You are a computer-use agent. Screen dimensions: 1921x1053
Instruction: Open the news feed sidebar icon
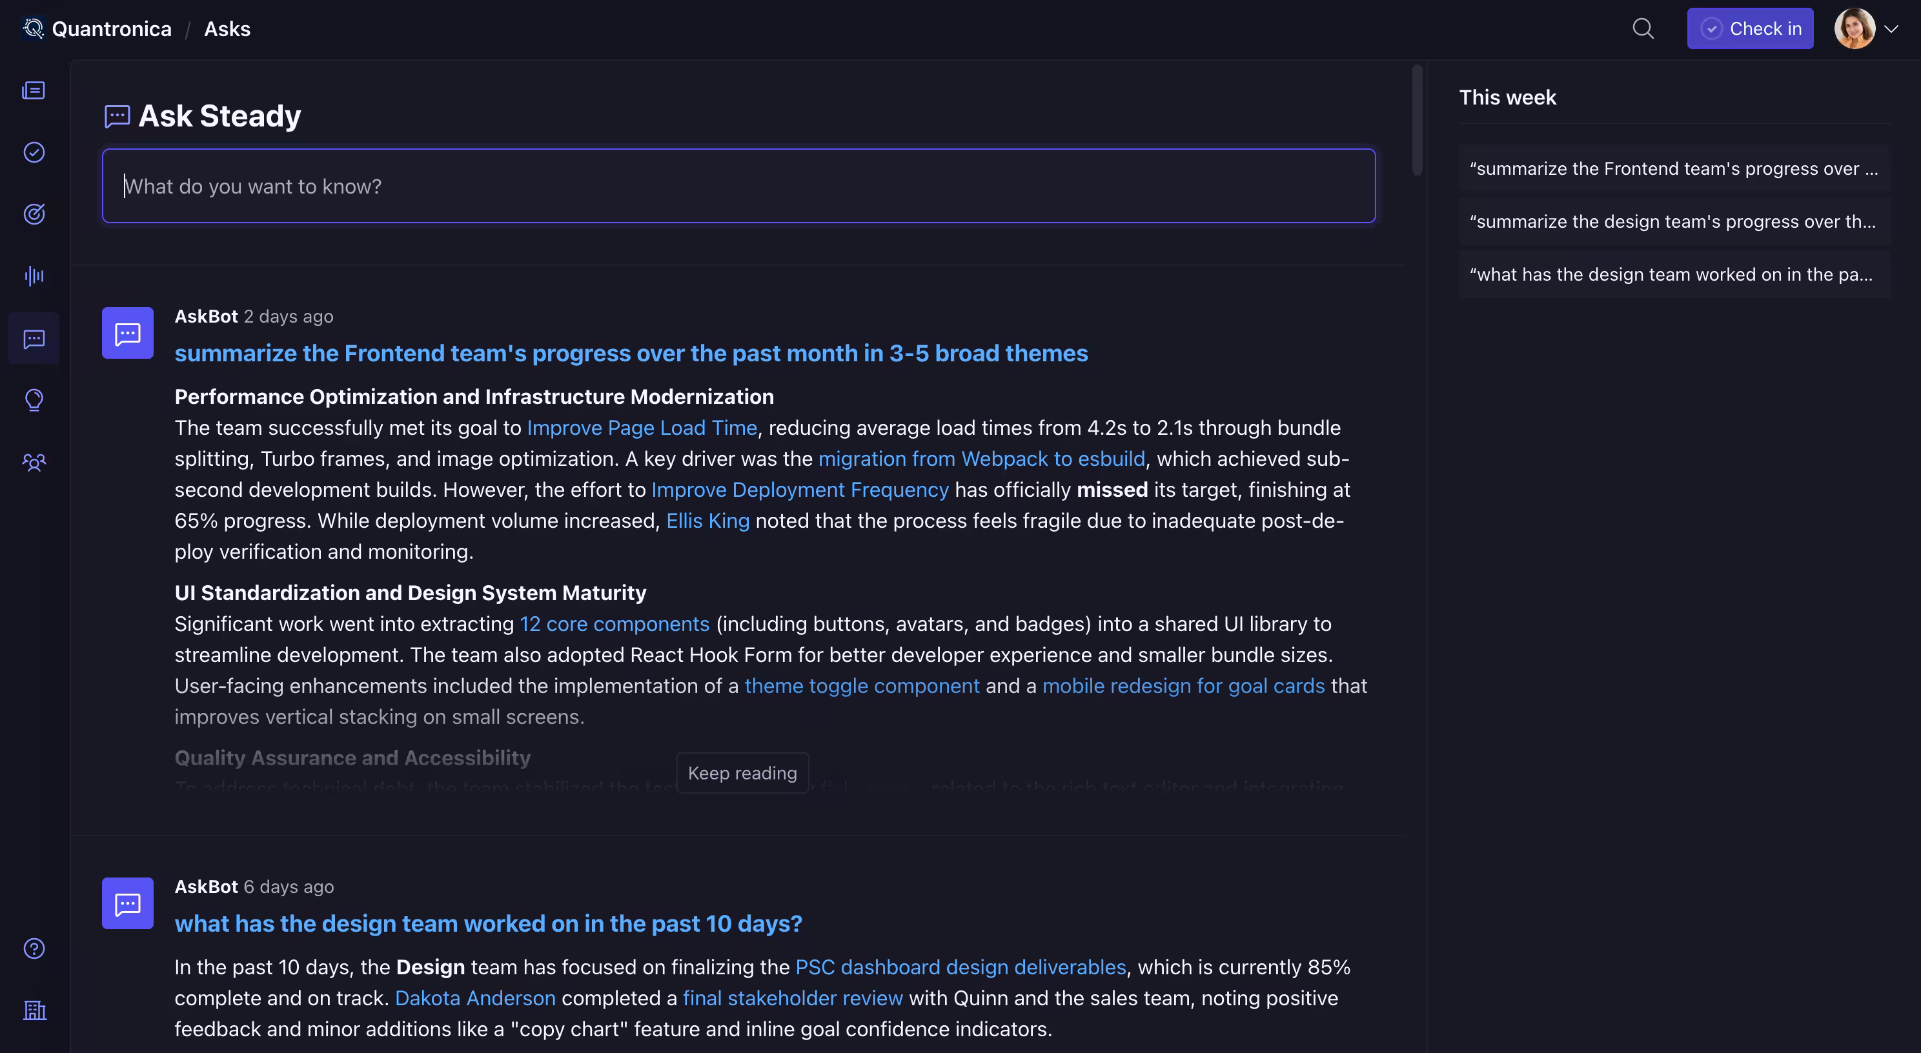click(x=34, y=90)
